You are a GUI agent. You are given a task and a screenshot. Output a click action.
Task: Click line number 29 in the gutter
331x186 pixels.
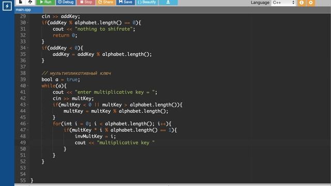[x=23, y=16]
